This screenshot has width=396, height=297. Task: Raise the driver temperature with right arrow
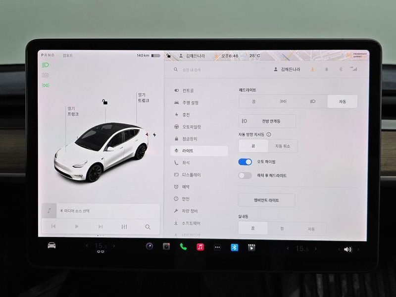tap(114, 246)
